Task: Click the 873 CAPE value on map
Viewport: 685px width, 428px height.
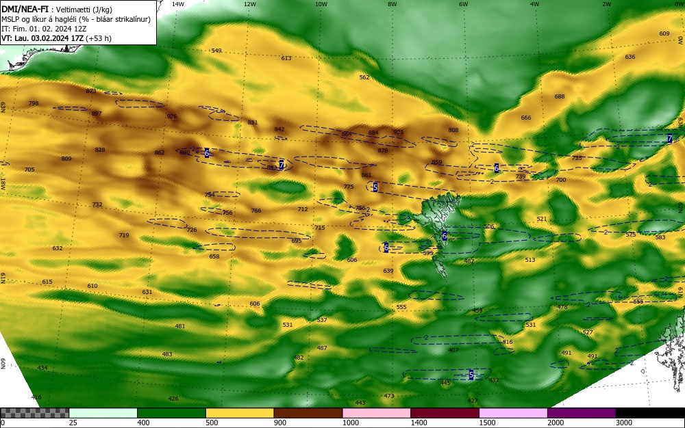Action: (91, 91)
